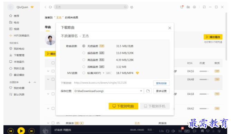Open the settings icon in the title bar

tap(194, 7)
